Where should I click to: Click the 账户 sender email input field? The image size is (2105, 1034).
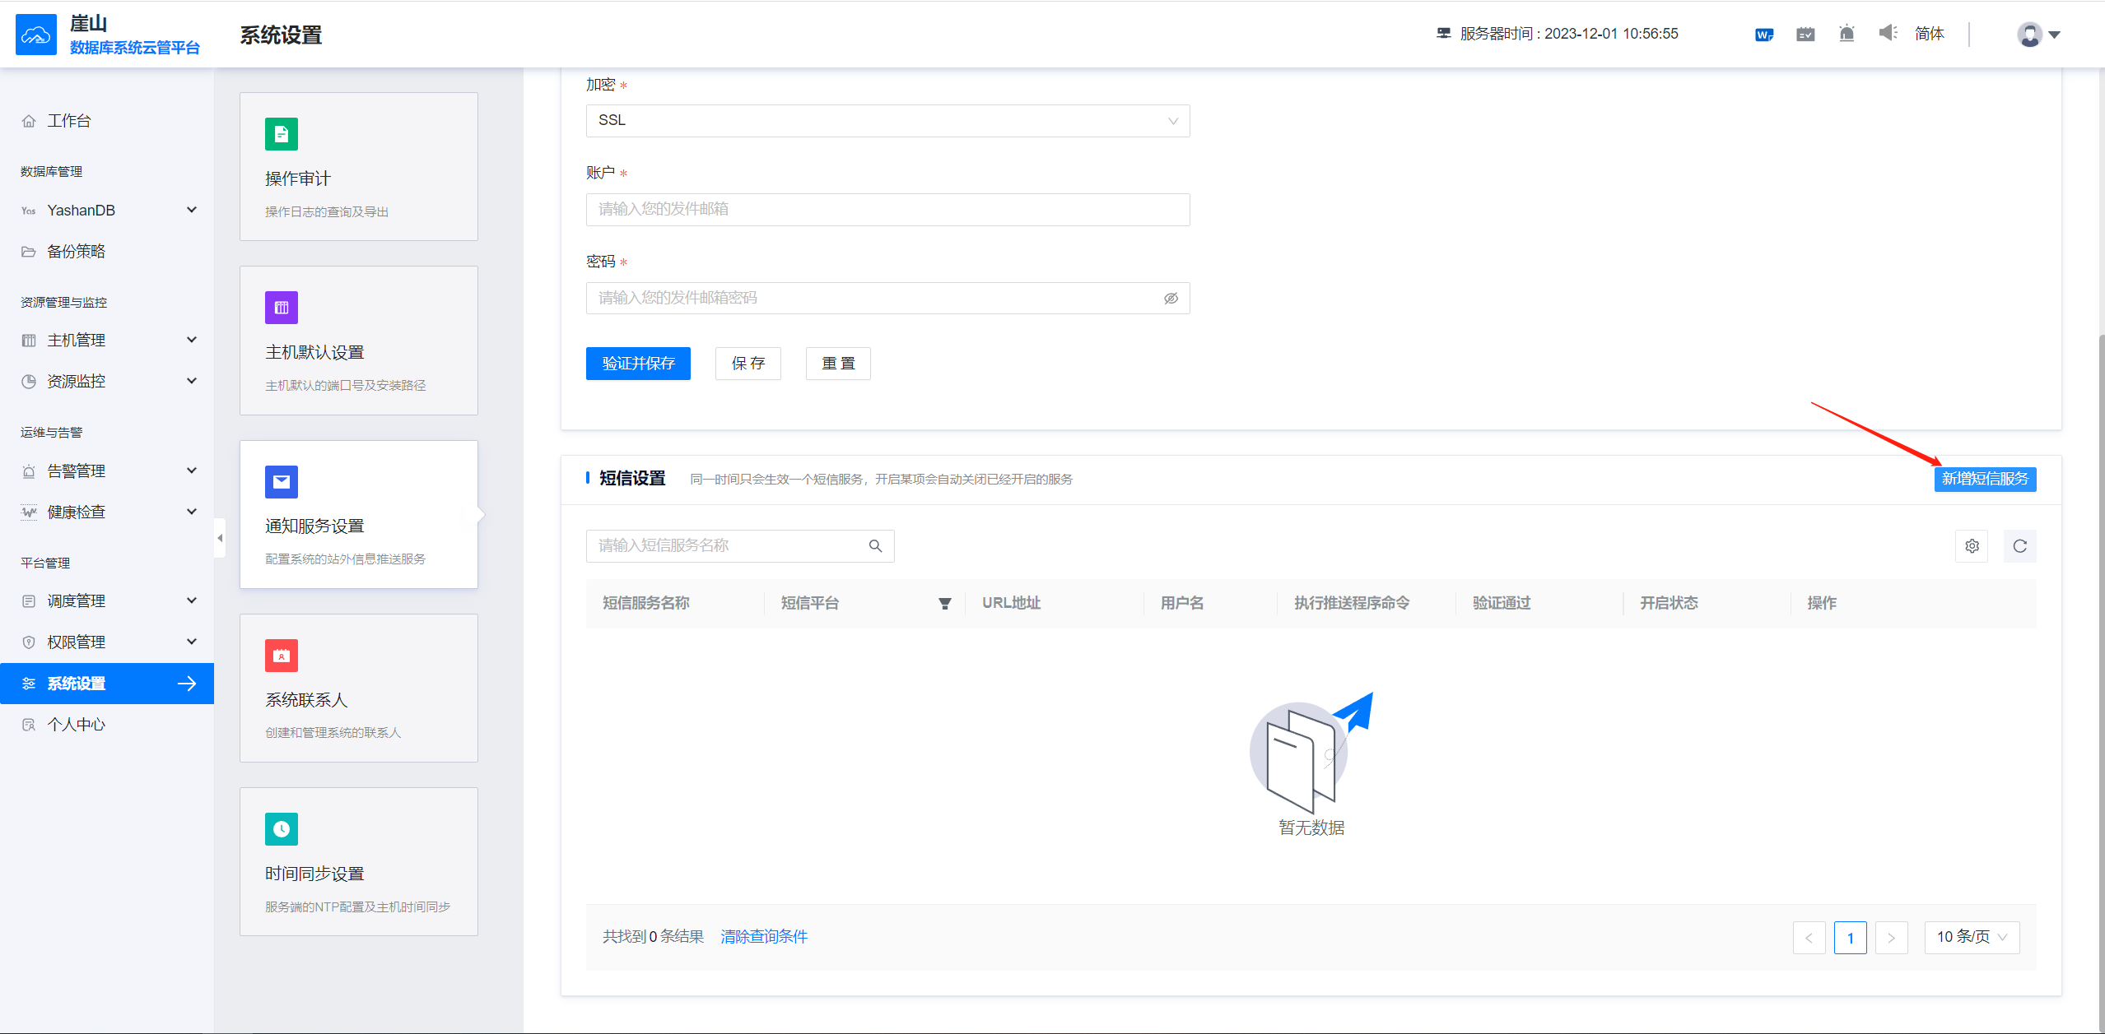pos(887,210)
